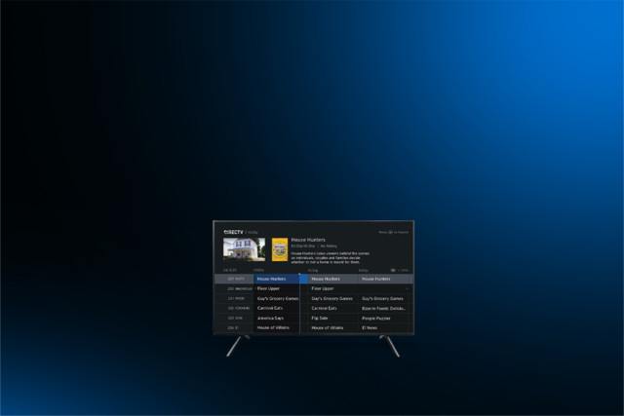
Task: Select the 230 Magnolia channel
Action: (234, 288)
